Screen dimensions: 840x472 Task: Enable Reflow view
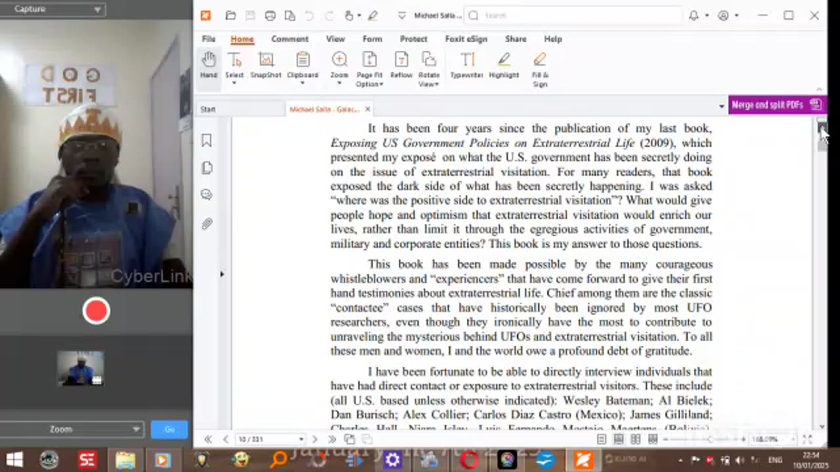tap(401, 66)
